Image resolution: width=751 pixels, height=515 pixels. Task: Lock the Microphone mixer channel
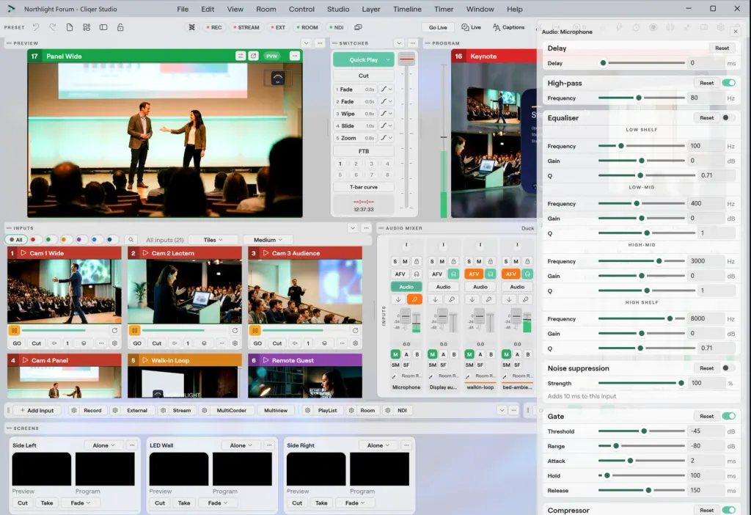coord(417,261)
